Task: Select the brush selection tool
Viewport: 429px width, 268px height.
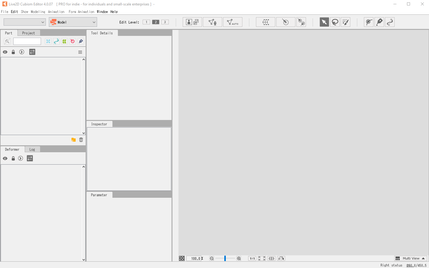Action: click(345, 22)
